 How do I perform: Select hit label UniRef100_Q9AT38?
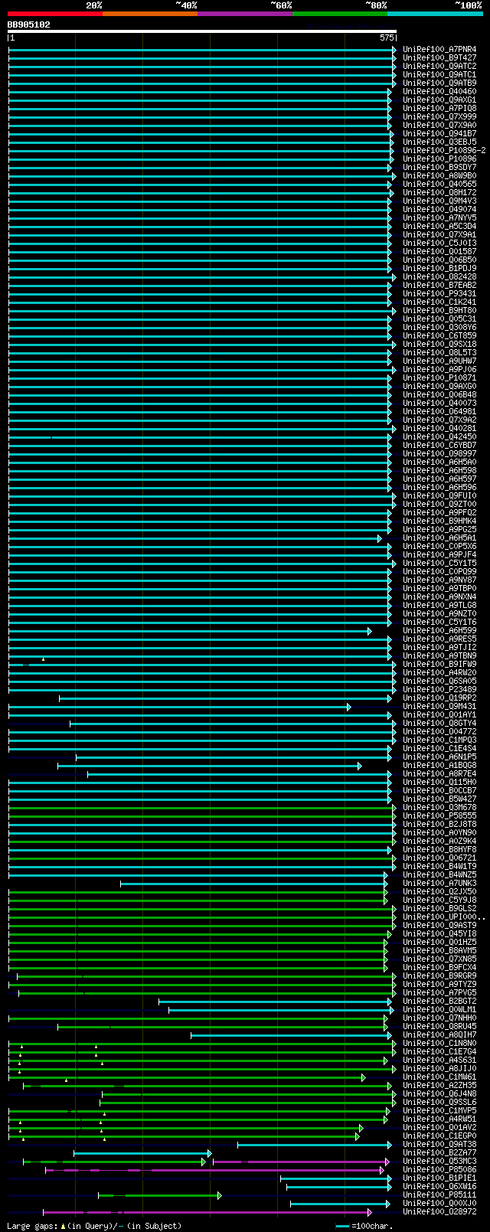(x=439, y=1145)
